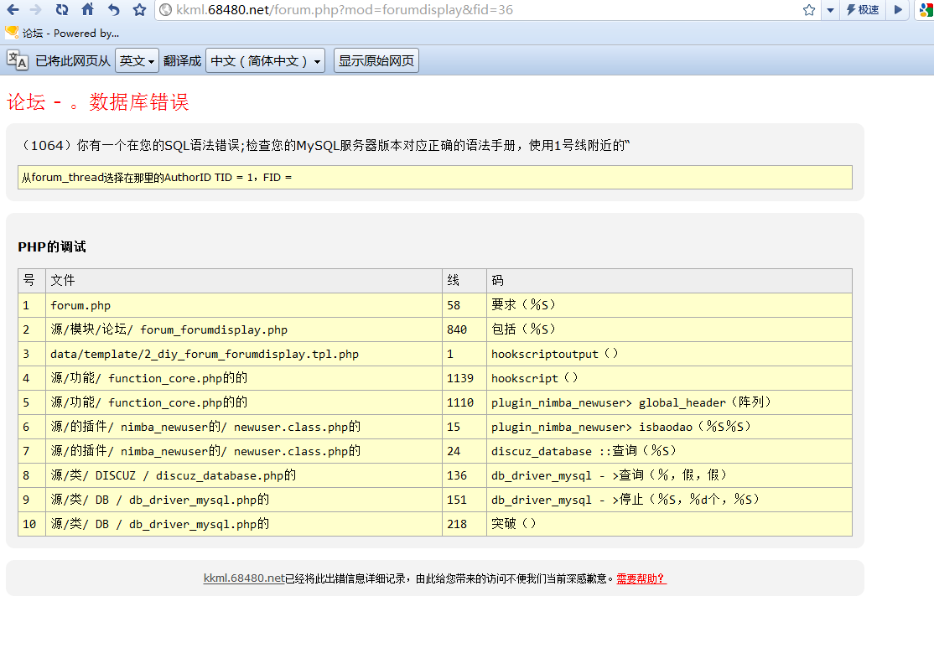This screenshot has height=669, width=934.
Task: Click the PHP的调试 section heading
Action: click(x=52, y=246)
